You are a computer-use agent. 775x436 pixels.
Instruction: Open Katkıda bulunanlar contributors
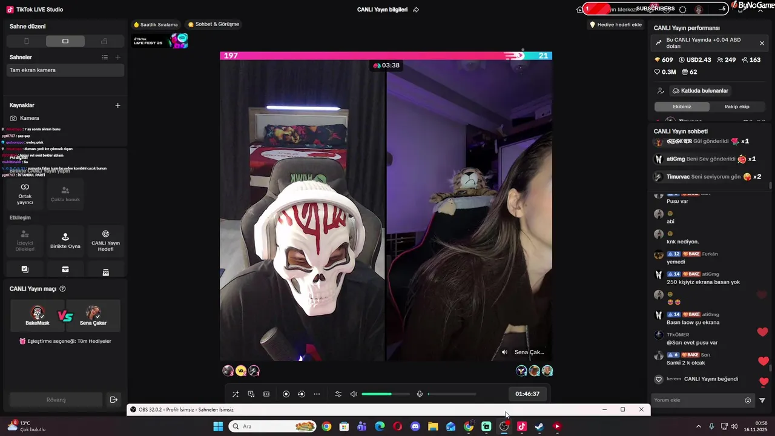click(x=701, y=91)
